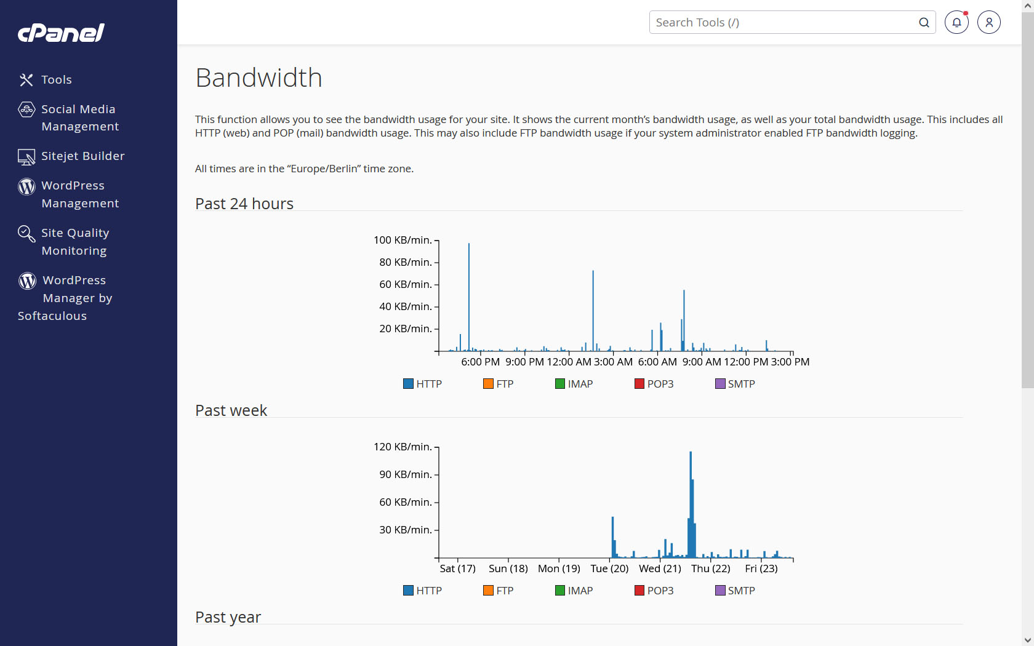Image resolution: width=1034 pixels, height=646 pixels.
Task: Open the user account menu icon
Action: [x=988, y=22]
